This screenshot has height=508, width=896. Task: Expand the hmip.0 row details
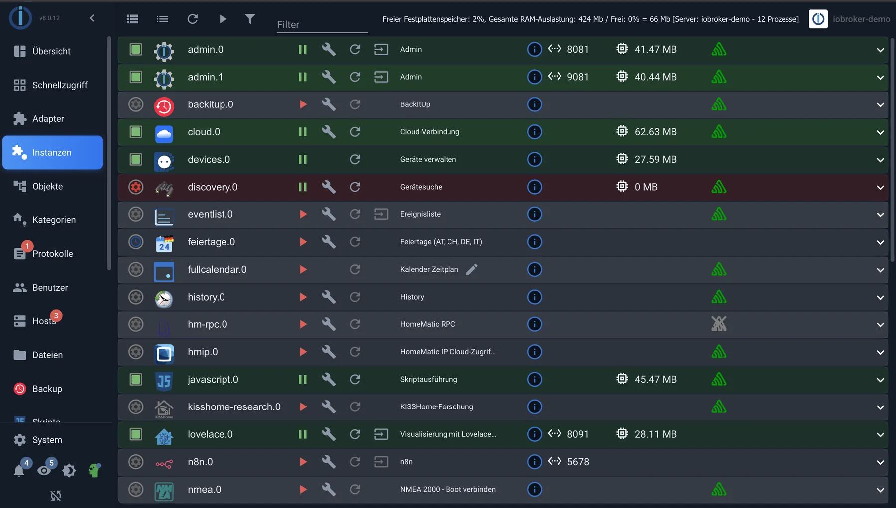[880, 352]
